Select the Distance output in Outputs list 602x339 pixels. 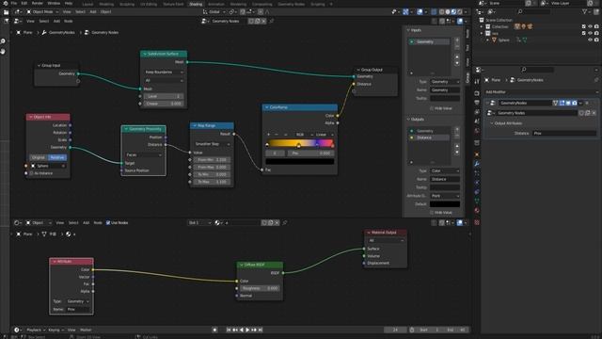tap(429, 137)
